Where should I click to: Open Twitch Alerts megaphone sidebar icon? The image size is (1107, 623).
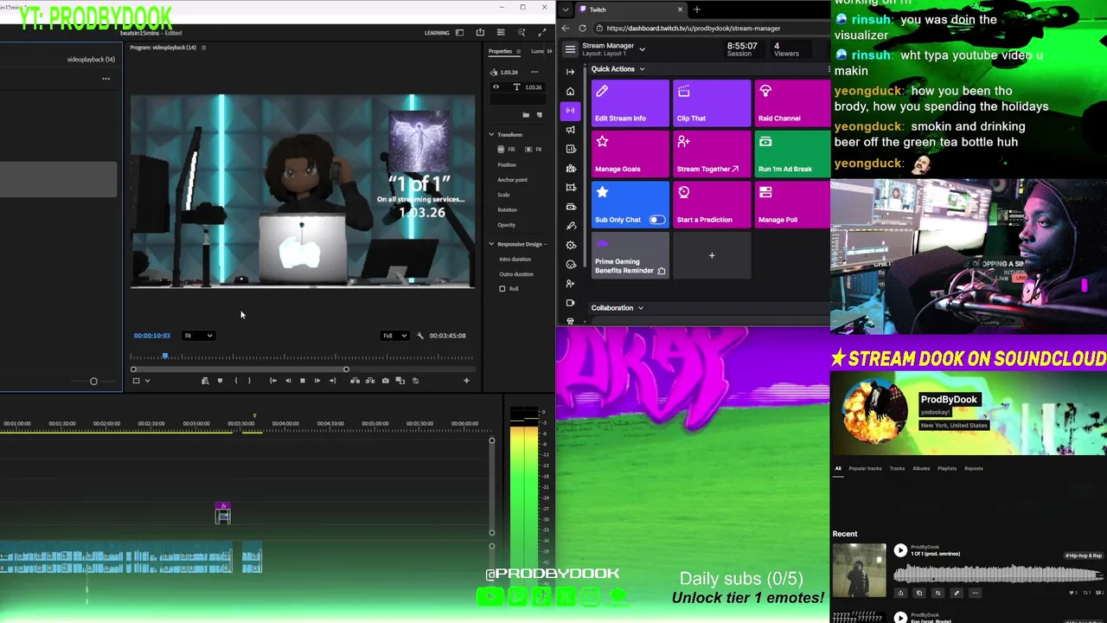570,130
